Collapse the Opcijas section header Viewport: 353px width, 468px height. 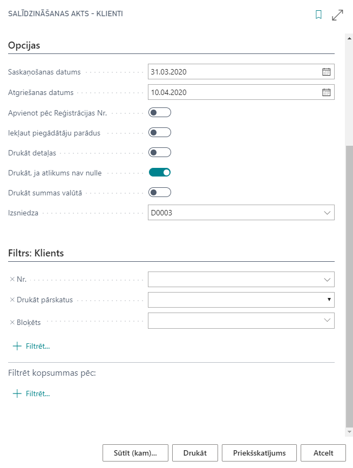[24, 45]
